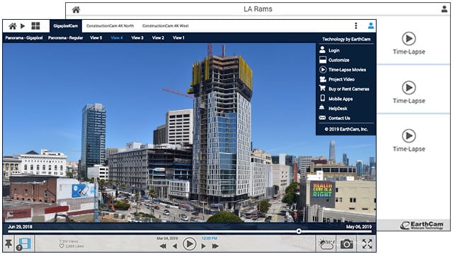453x254 pixels.
Task: Click the Mar 04, 2019 date label
Action: [x=167, y=238]
